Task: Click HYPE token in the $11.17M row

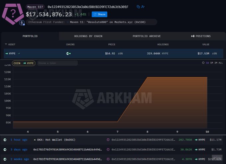Action: click(x=200, y=140)
